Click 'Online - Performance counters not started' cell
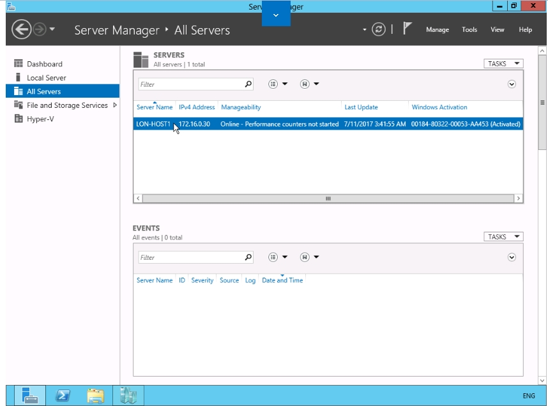 click(280, 124)
